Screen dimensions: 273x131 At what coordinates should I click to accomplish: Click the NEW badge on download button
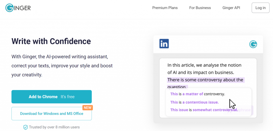pos(87,107)
